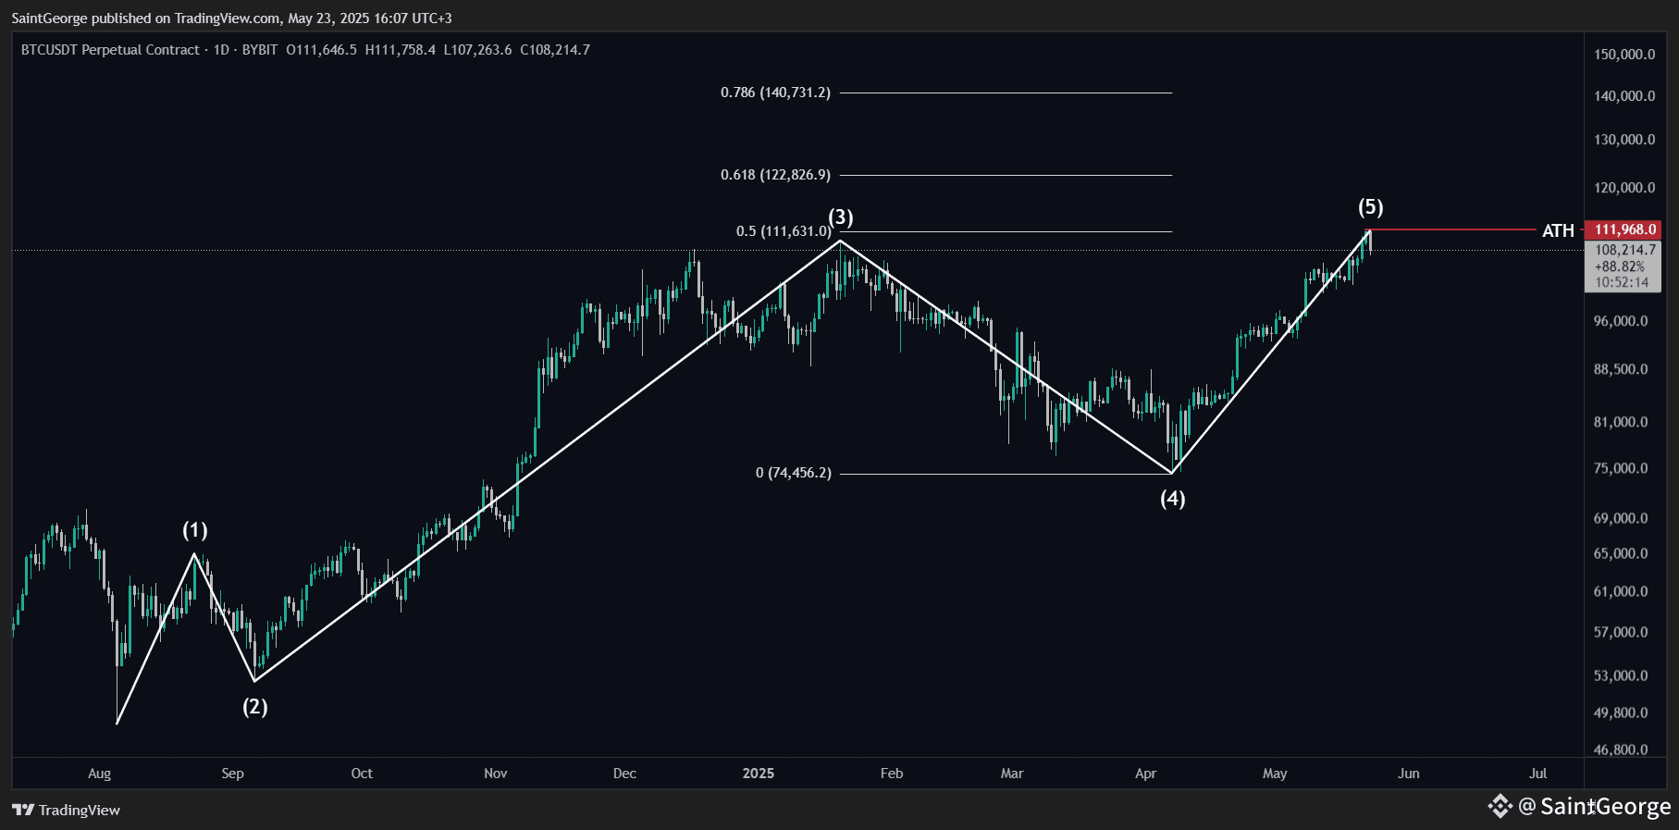Click 88,500.0 on the price axis
The width and height of the screenshot is (1679, 830).
pyautogui.click(x=1621, y=369)
